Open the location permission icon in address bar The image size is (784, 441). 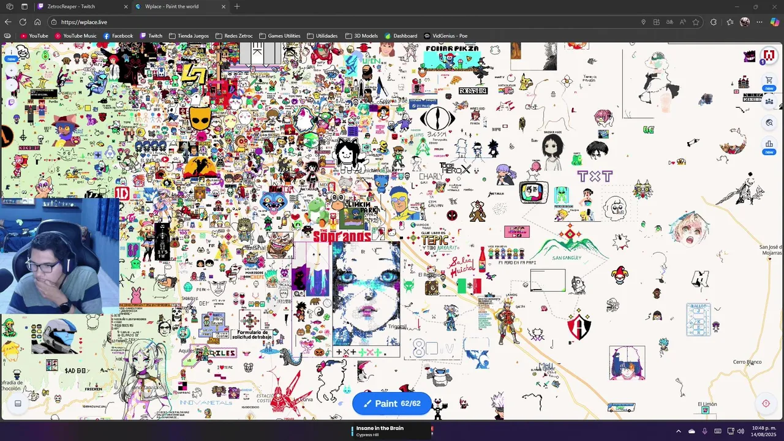pyautogui.click(x=643, y=22)
